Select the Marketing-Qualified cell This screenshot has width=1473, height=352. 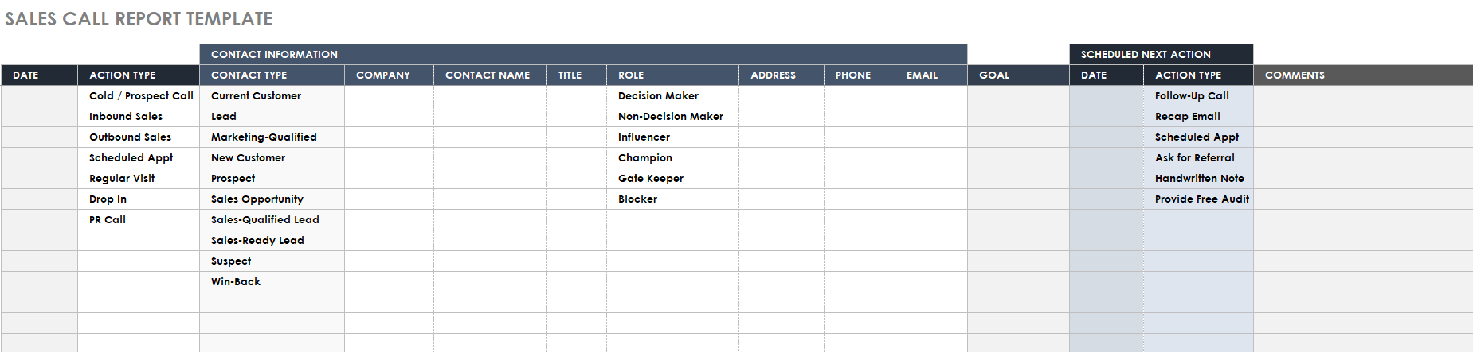pyautogui.click(x=272, y=137)
